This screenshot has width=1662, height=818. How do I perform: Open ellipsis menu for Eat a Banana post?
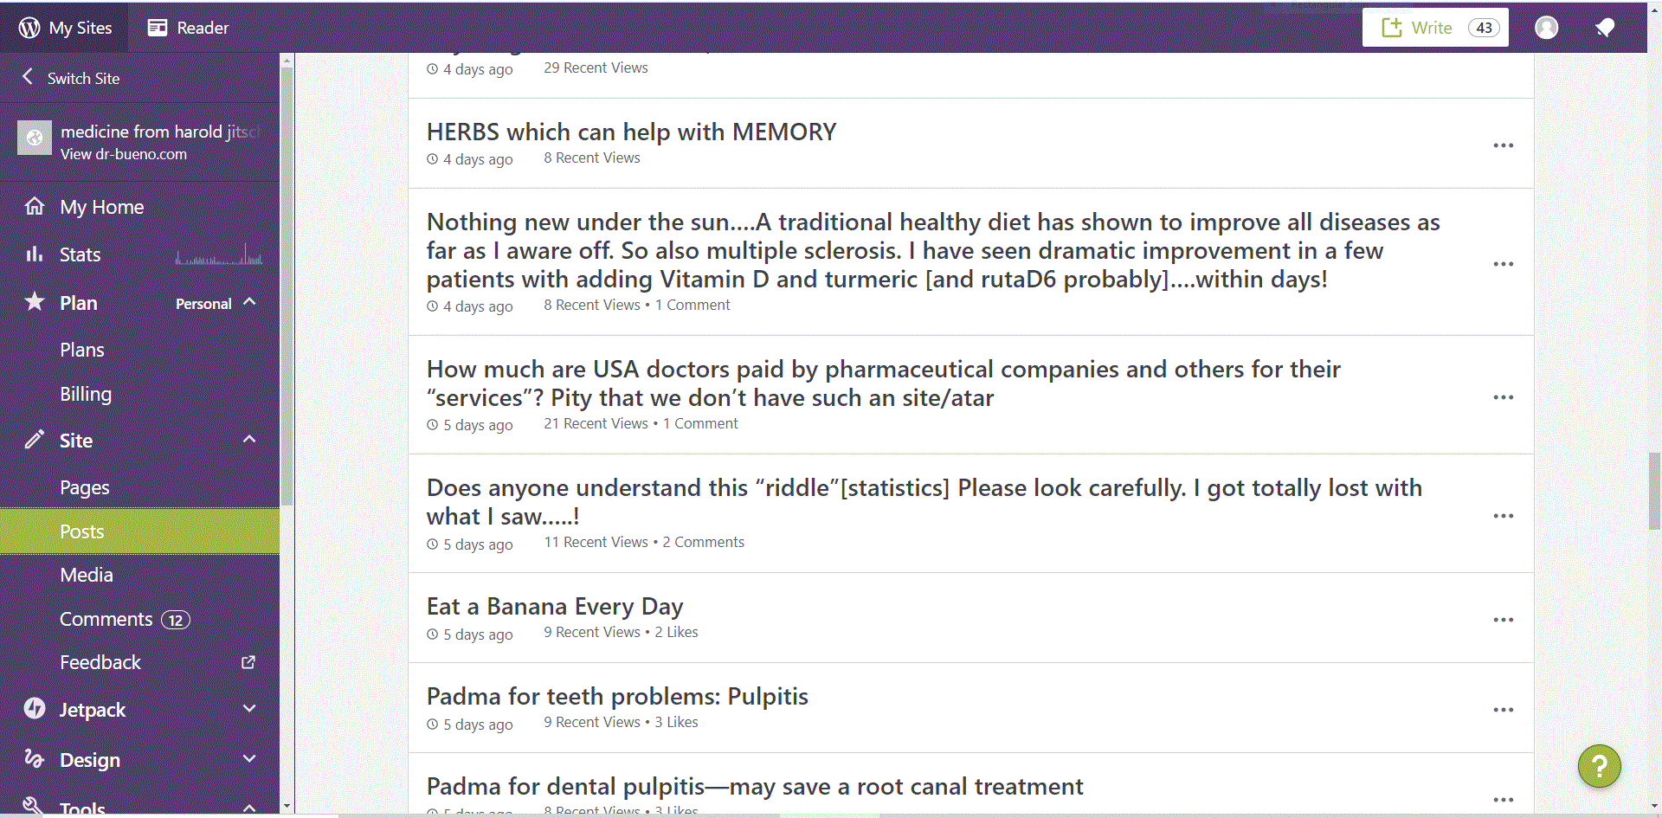[1503, 620]
